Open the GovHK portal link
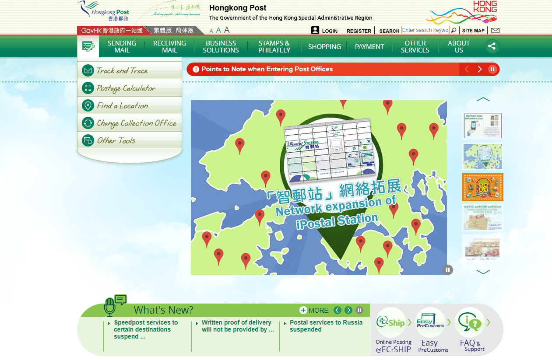The width and height of the screenshot is (552, 360). tap(112, 31)
